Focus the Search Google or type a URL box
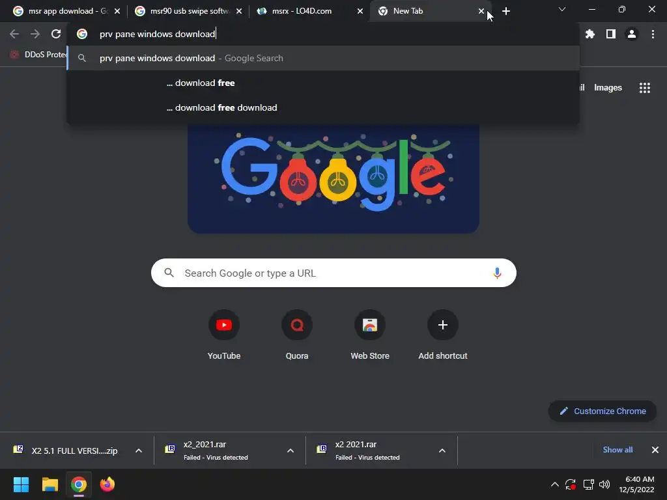Screen dimensions: 667x500 point(333,273)
